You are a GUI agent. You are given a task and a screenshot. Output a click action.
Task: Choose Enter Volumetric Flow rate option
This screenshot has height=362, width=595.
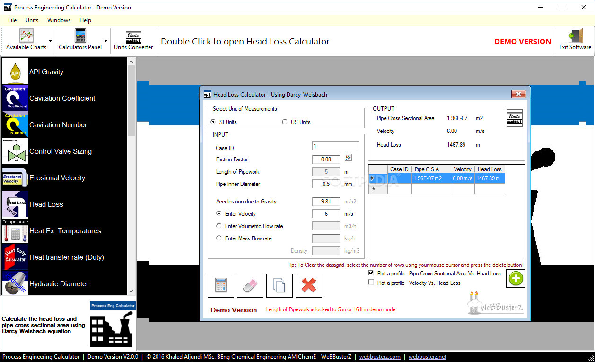point(219,226)
